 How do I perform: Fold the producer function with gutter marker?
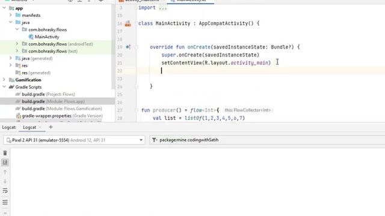click(137, 110)
